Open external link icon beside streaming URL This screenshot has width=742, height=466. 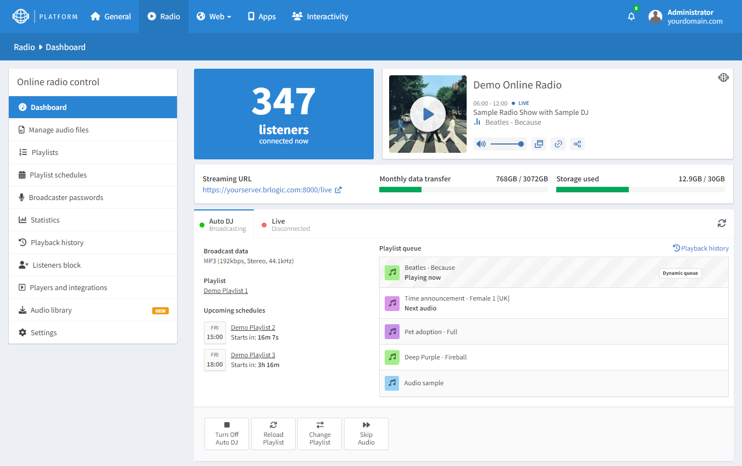(x=339, y=190)
